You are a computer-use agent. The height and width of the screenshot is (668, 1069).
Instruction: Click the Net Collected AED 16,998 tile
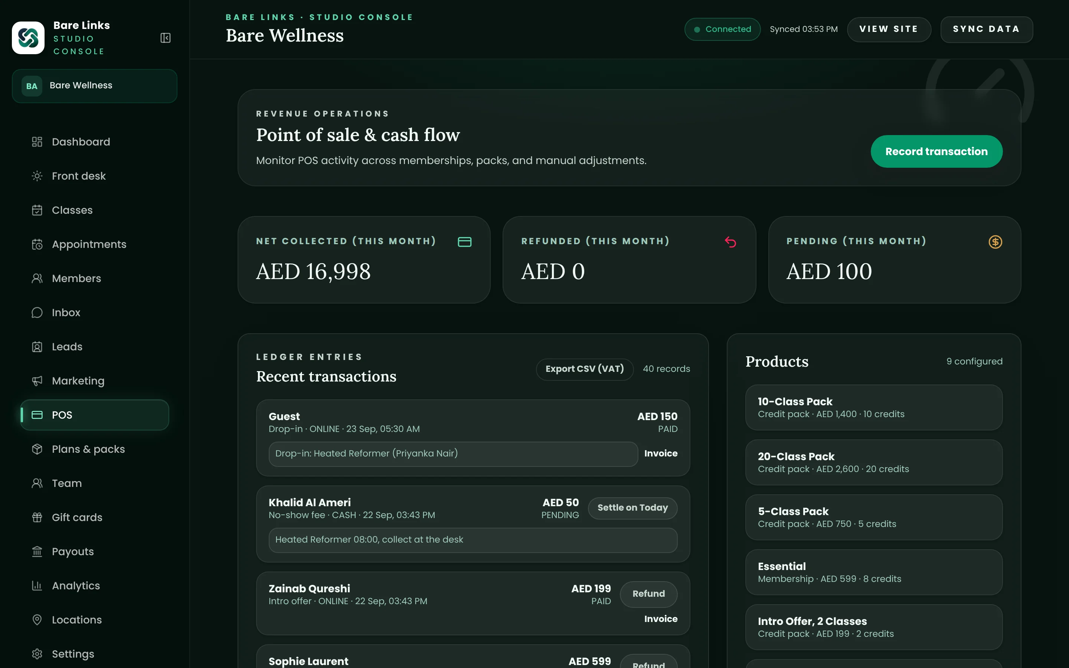pyautogui.click(x=364, y=260)
